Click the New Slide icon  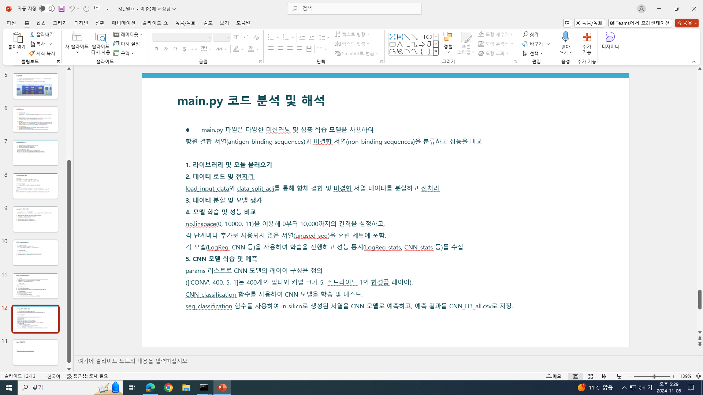click(x=77, y=37)
